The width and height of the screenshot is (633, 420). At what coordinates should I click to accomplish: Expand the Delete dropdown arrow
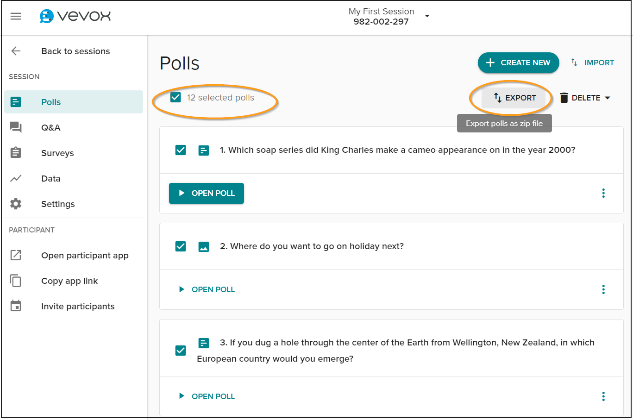pos(608,98)
